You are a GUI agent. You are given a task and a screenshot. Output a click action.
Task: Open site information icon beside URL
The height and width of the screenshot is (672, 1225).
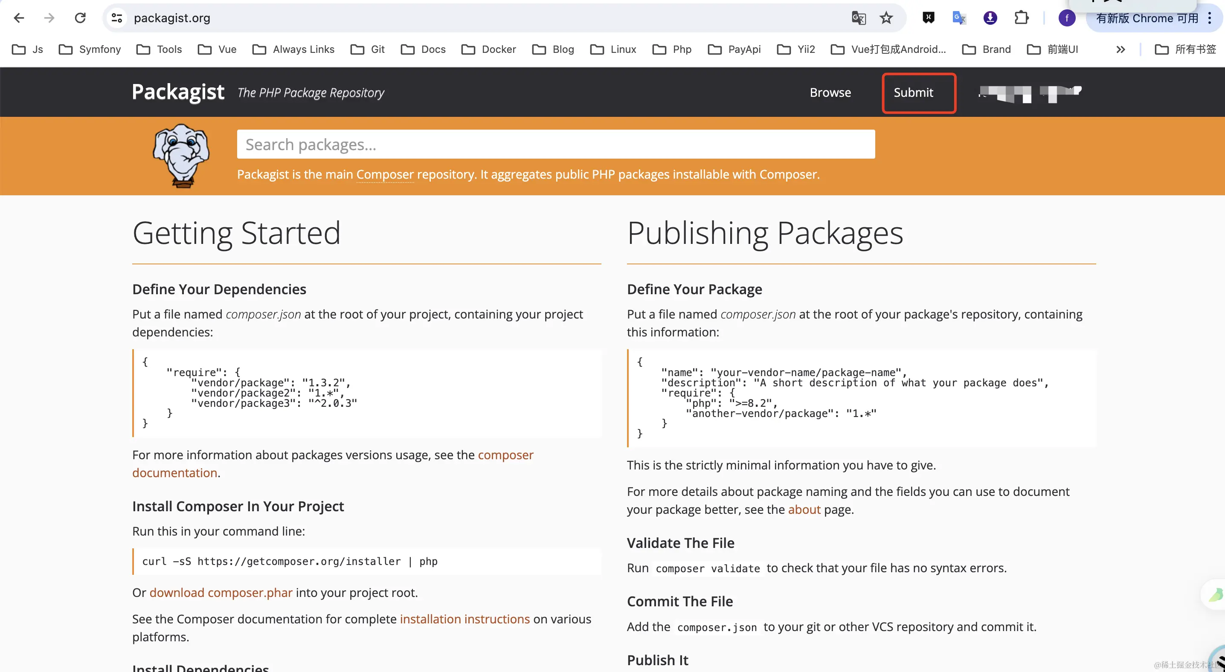tap(117, 18)
